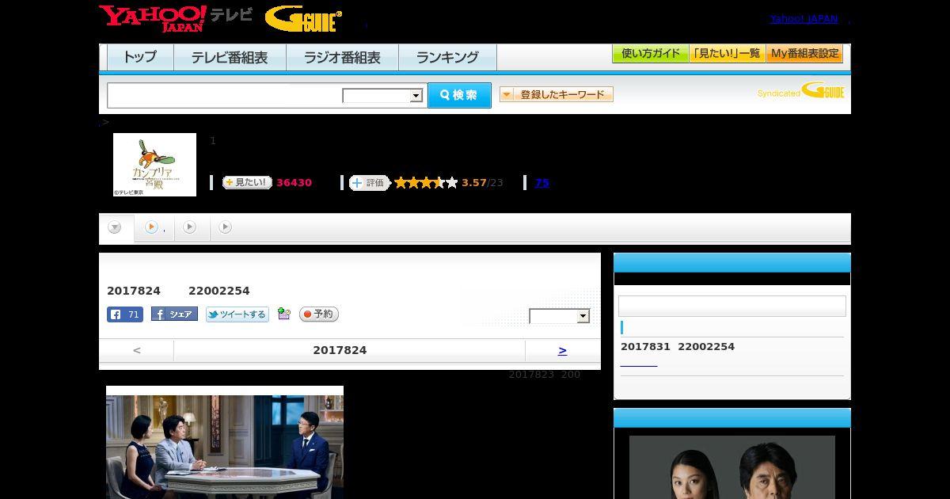Click the ツイートする Twitter button

[x=237, y=314]
